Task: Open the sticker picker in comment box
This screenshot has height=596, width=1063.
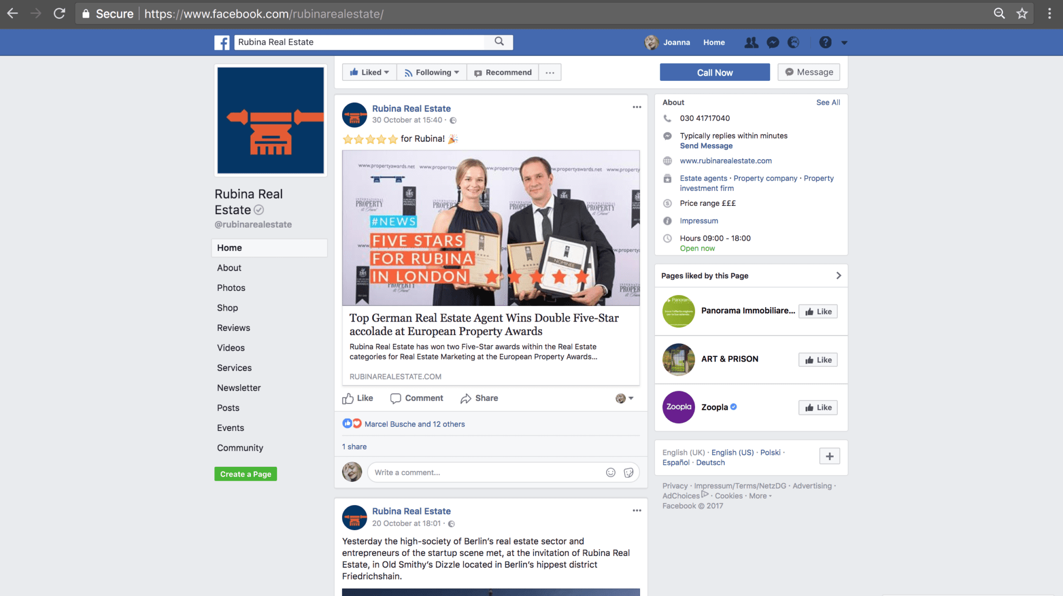Action: pyautogui.click(x=629, y=473)
